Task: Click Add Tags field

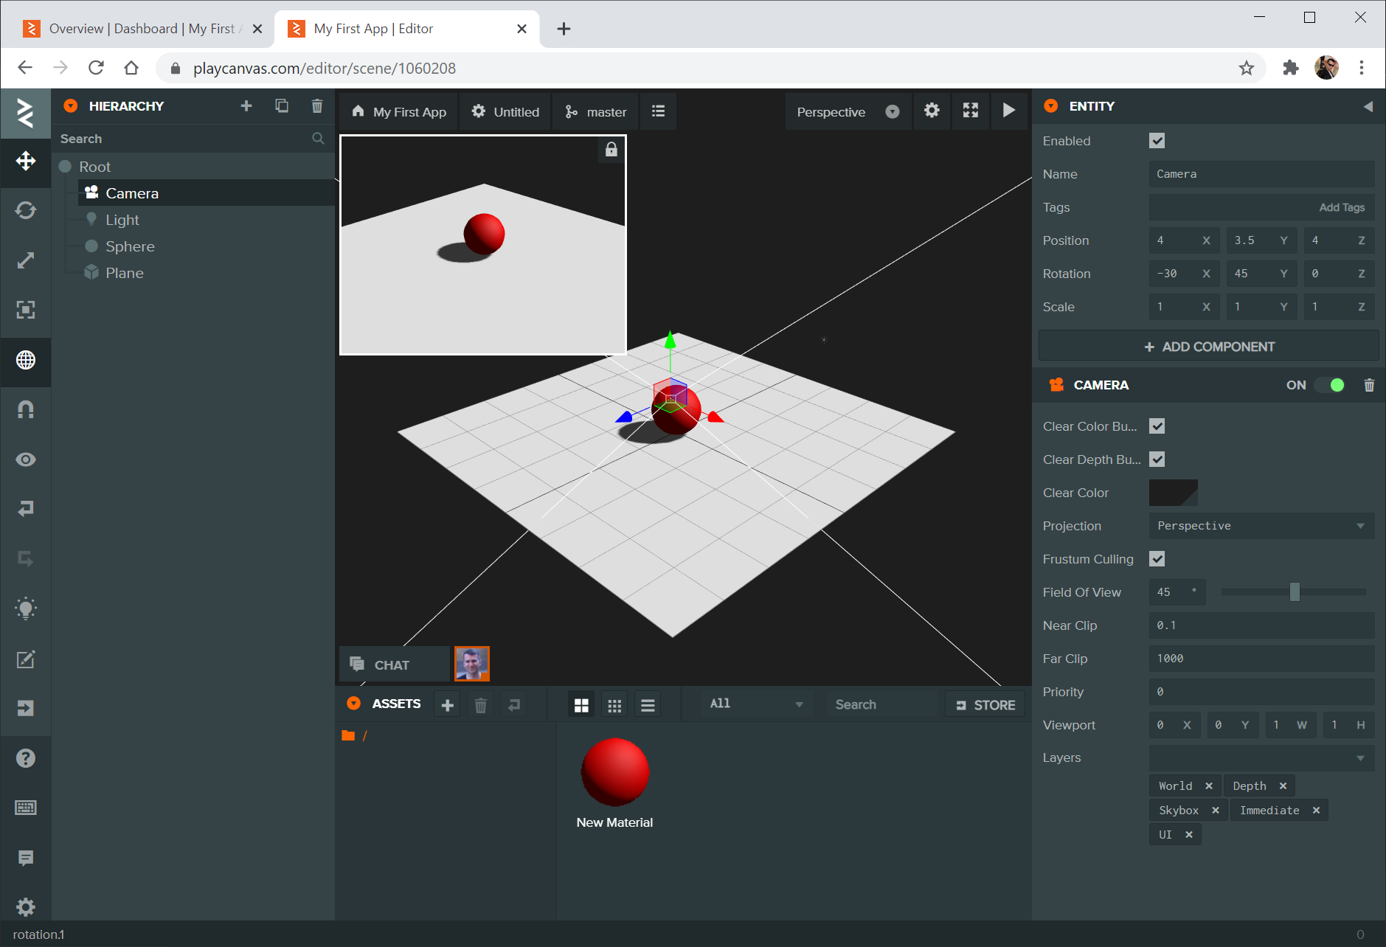Action: coord(1261,207)
